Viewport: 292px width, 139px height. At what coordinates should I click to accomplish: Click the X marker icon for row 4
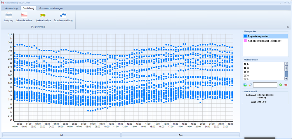(x=245, y=75)
